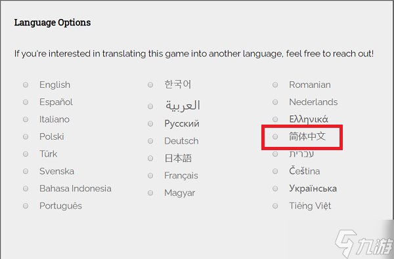Select the Italiano radio option

[x=26, y=119]
